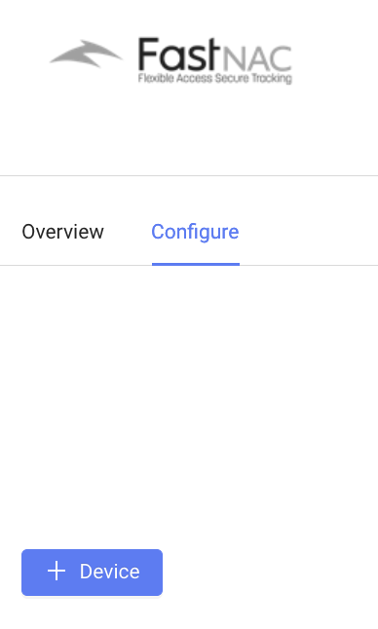The image size is (378, 629).
Task: Click the FastNAC logo text
Action: tap(215, 55)
